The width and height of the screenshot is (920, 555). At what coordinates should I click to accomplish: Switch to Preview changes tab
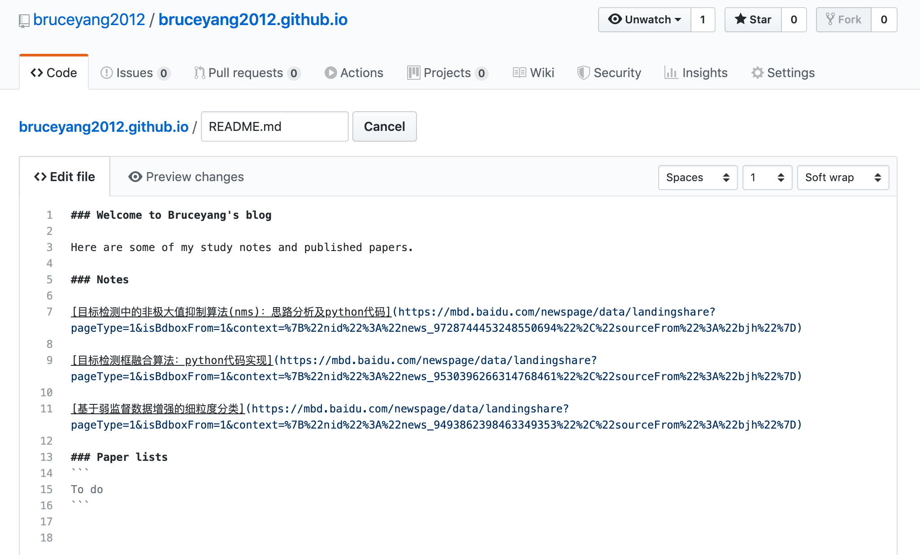(186, 177)
